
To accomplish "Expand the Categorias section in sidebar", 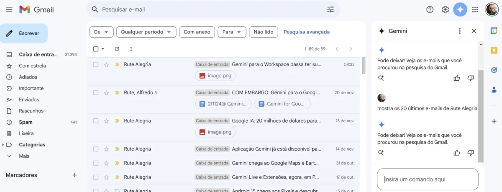I will tap(4, 145).
